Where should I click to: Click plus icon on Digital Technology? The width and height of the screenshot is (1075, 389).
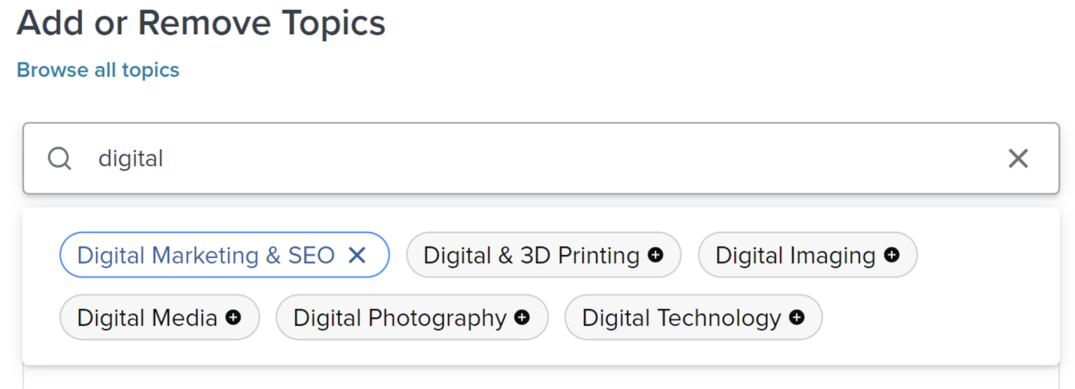[x=797, y=318]
